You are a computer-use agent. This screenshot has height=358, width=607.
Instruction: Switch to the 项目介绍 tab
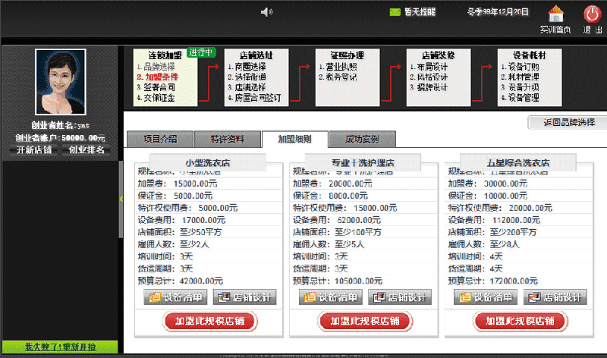click(x=159, y=139)
